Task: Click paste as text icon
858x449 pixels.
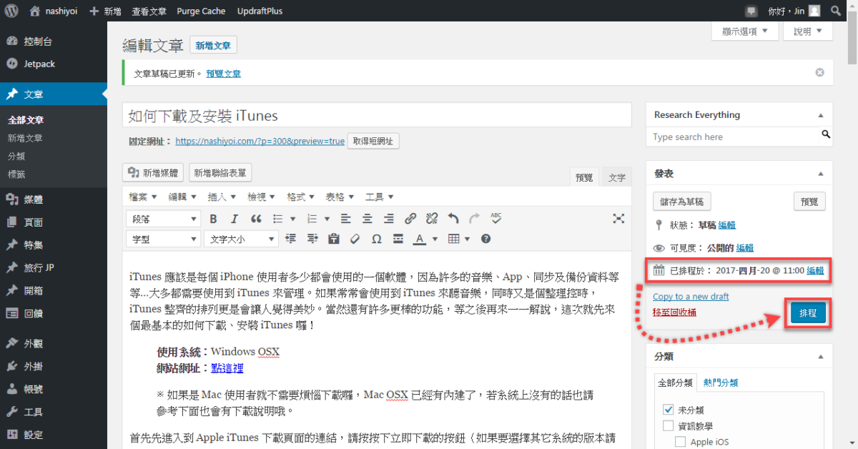Action: 333,239
